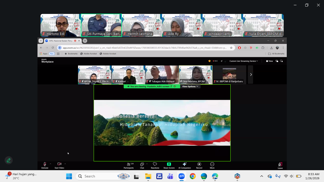Leave the meeting
This screenshot has height=182, width=324.
[280, 166]
